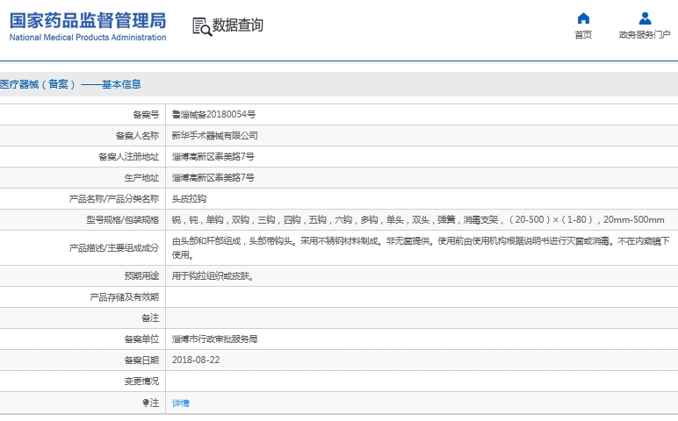678x421 pixels.
Task: Open the 详情 link in the 注 row
Action: tap(180, 403)
